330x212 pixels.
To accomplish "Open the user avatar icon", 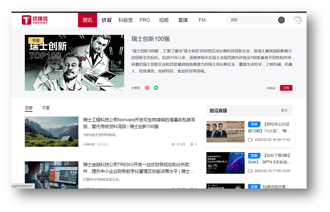I will coord(298,20).
